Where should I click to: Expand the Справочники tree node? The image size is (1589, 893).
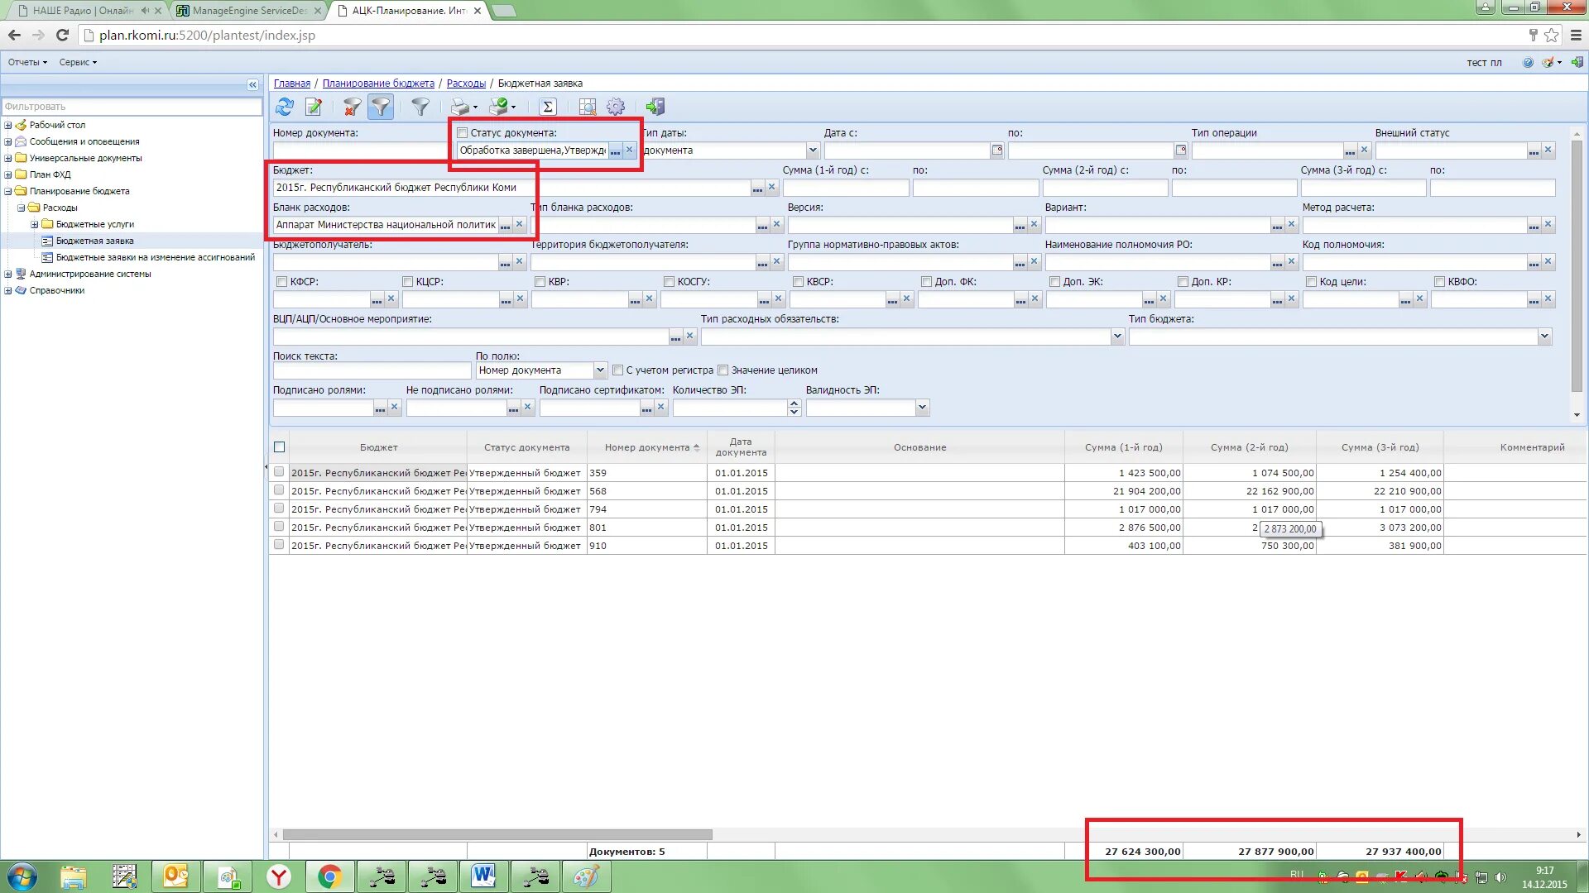[8, 291]
